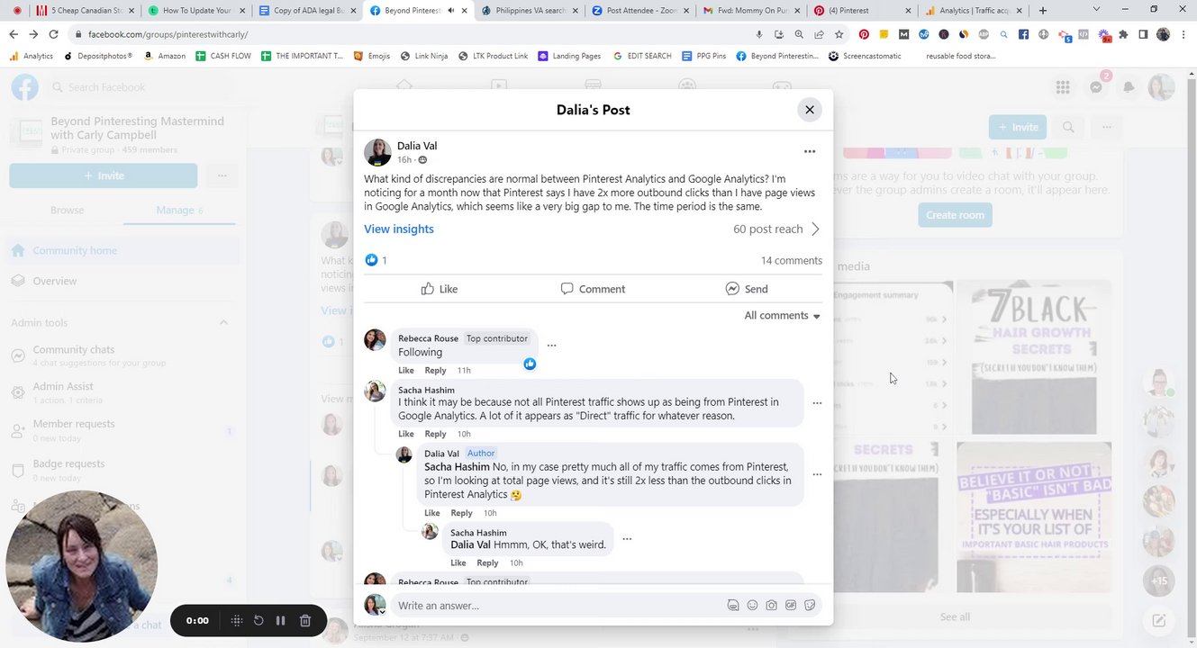Open Screencastomatic bookmark
The image size is (1197, 648).
864,56
